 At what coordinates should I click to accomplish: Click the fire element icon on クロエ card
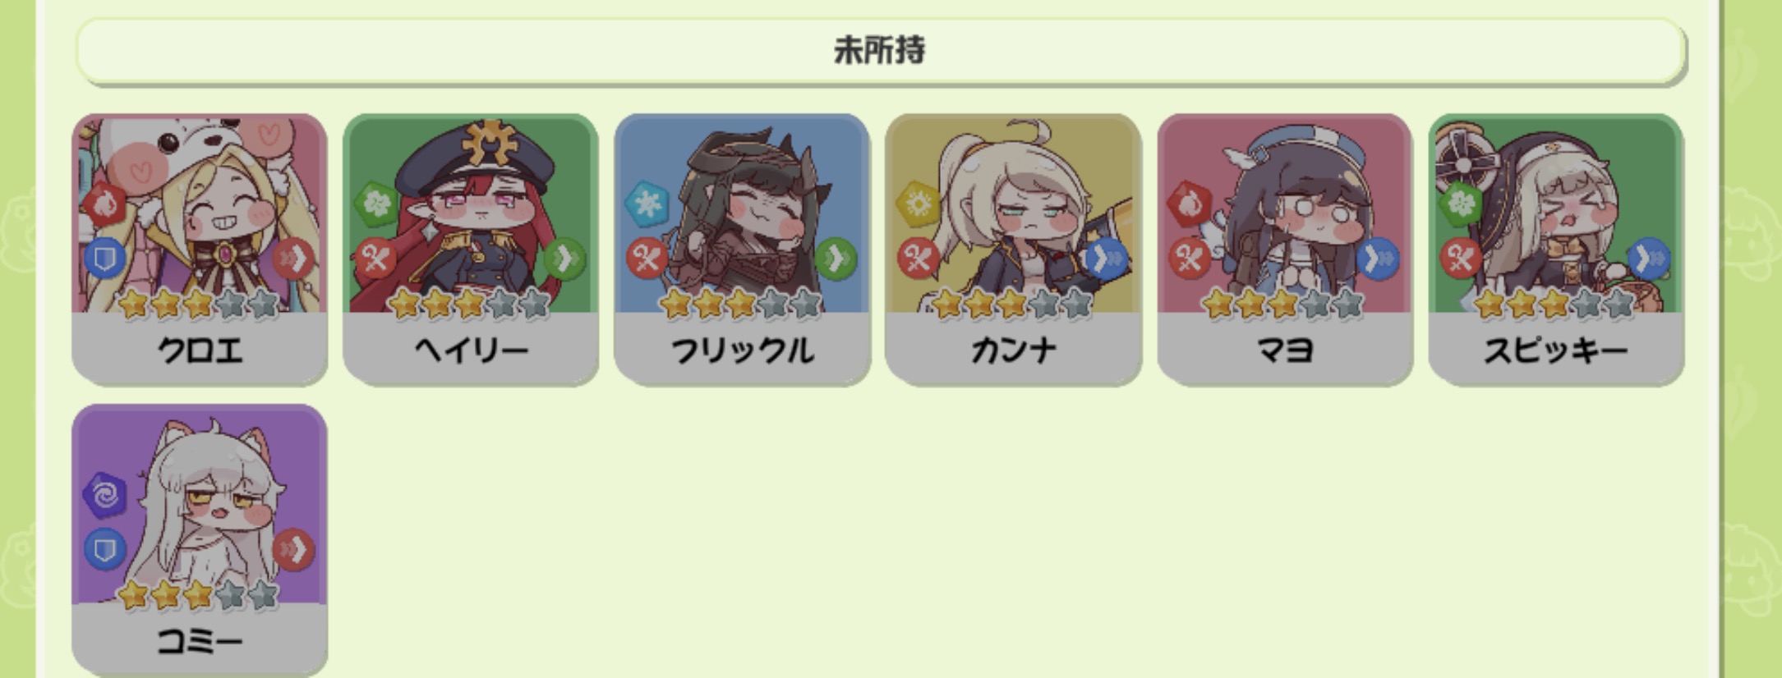tap(104, 203)
